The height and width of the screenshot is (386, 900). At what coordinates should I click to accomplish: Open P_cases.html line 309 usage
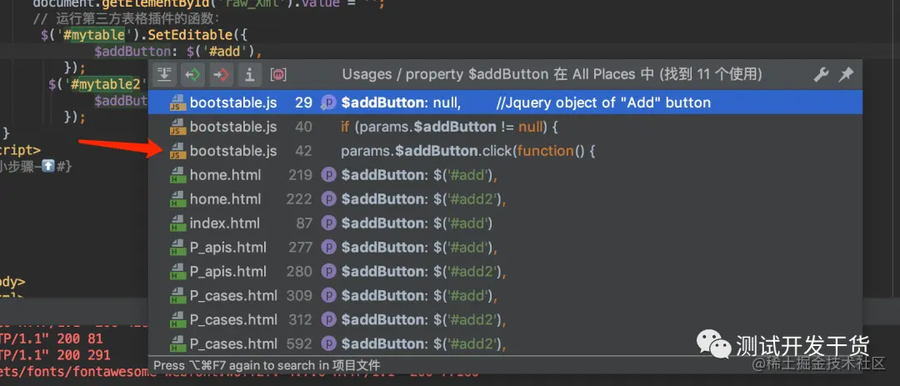(x=505, y=296)
